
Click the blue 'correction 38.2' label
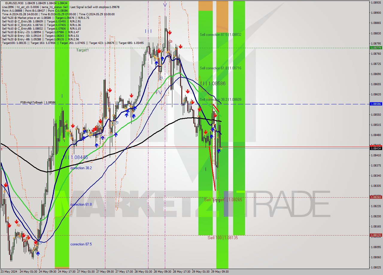[x=81, y=168]
